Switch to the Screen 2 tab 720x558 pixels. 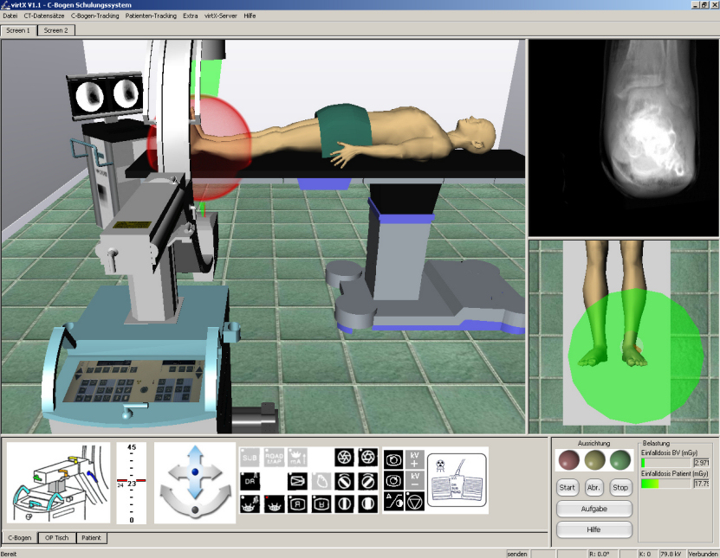coord(56,30)
